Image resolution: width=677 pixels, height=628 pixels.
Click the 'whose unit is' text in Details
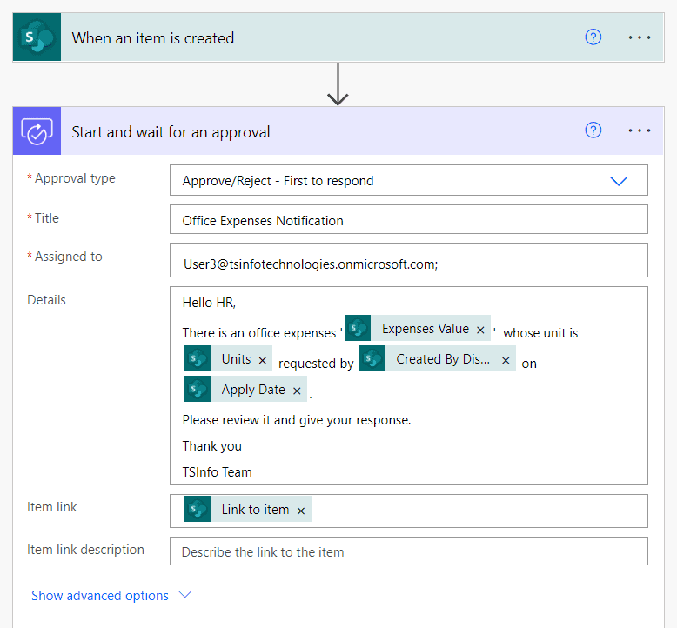pos(540,333)
